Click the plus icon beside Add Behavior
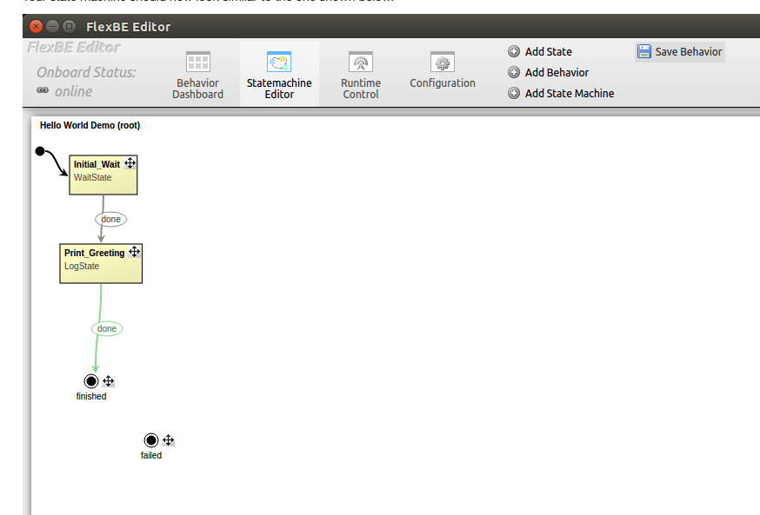The height and width of the screenshot is (515, 760). tap(514, 72)
